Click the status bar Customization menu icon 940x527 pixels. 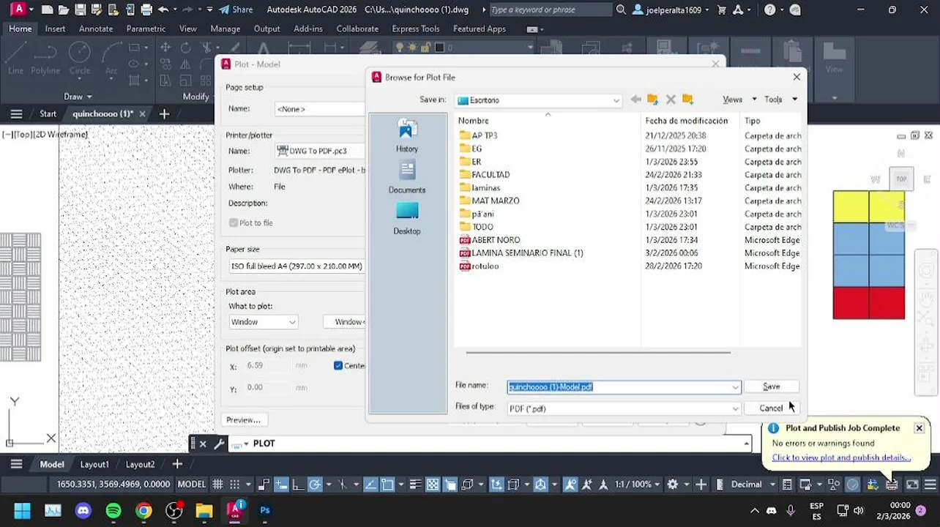click(930, 485)
